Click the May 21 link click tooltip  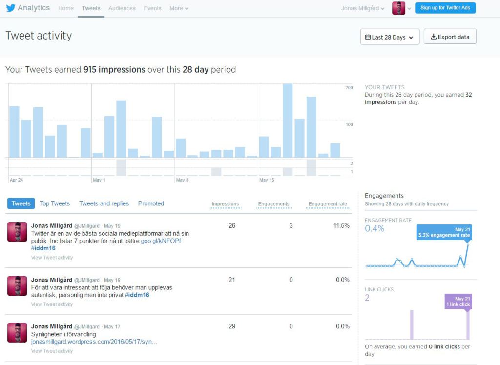(x=458, y=301)
